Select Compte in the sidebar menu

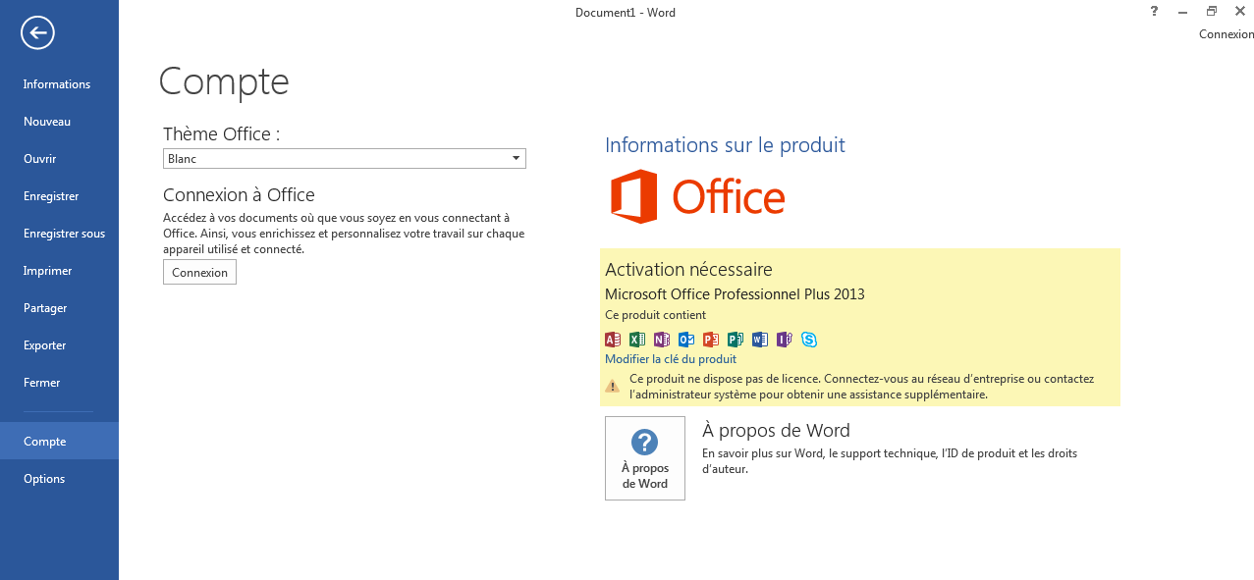[59, 442]
